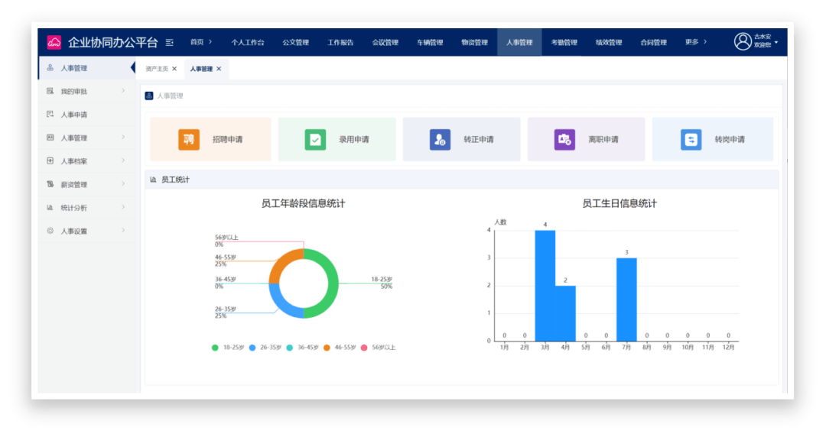Click the 离职申请 purple icon
826x437 pixels.
[x=564, y=140]
